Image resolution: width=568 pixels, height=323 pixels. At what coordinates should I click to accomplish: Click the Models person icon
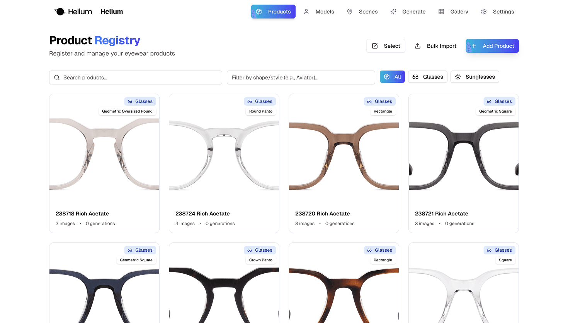point(306,12)
